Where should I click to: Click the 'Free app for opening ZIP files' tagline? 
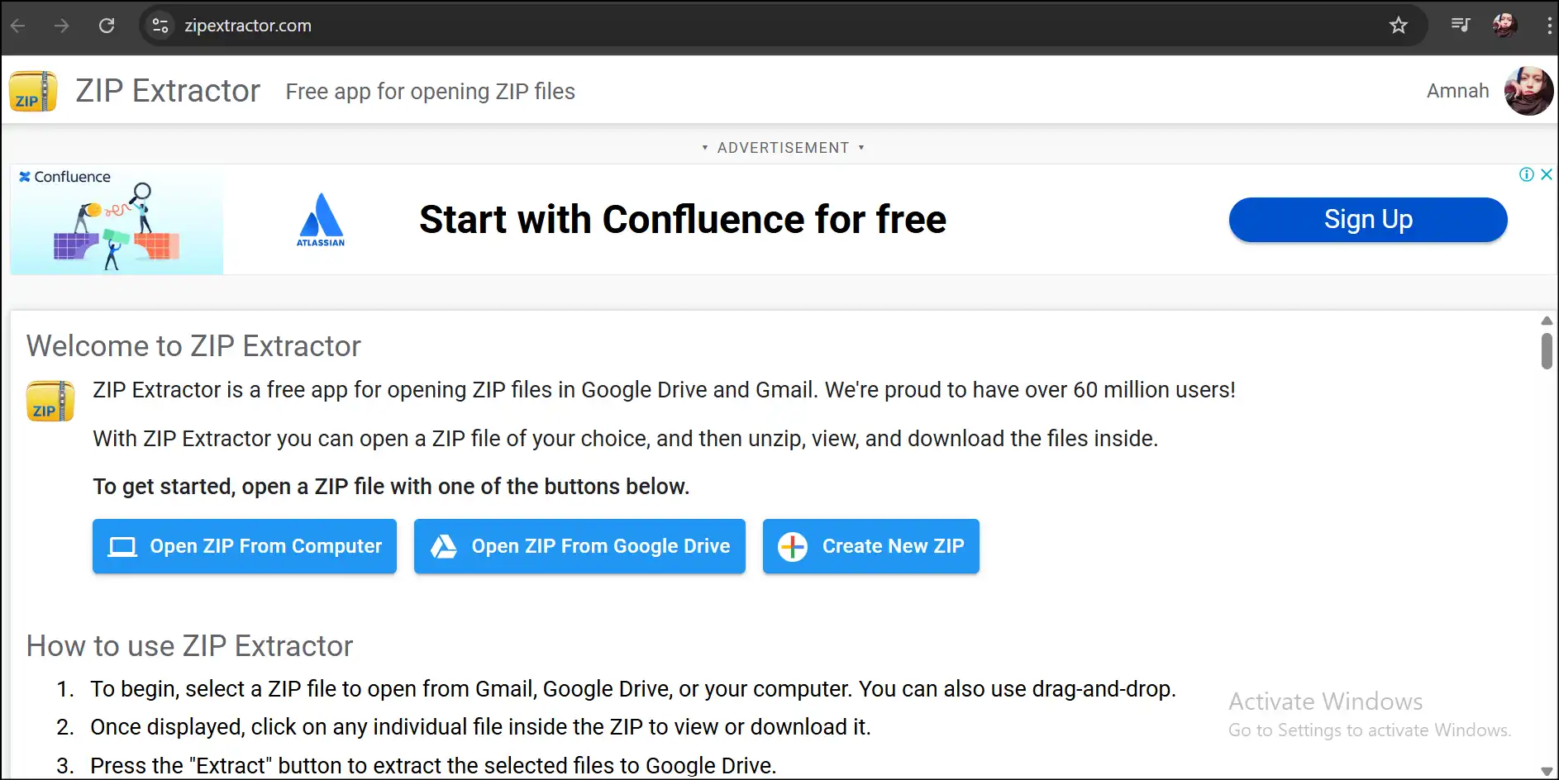[x=430, y=92]
